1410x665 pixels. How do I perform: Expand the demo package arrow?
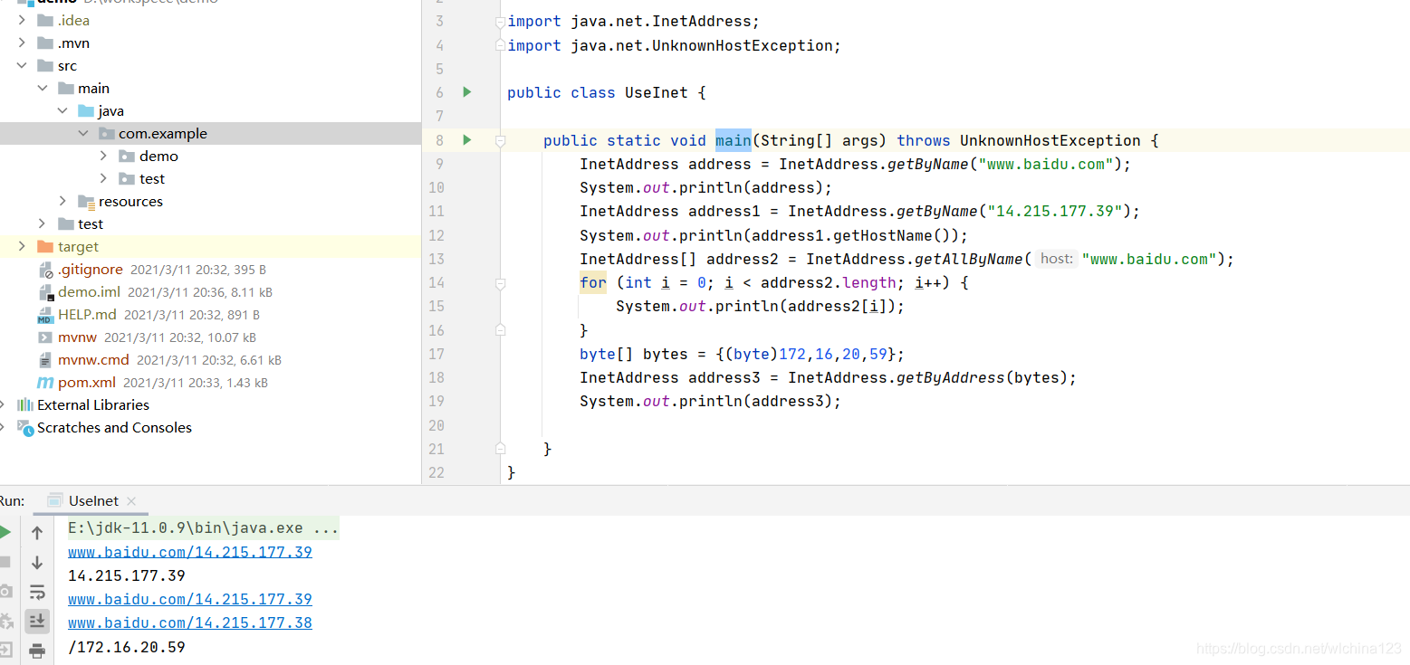103,156
